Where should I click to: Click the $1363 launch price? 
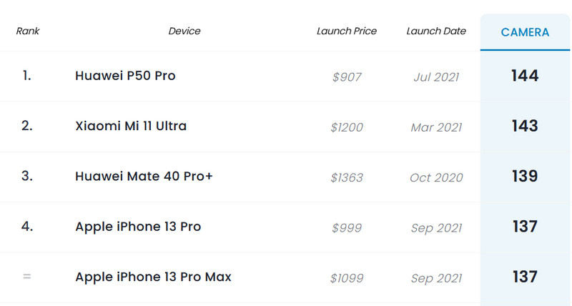(347, 177)
